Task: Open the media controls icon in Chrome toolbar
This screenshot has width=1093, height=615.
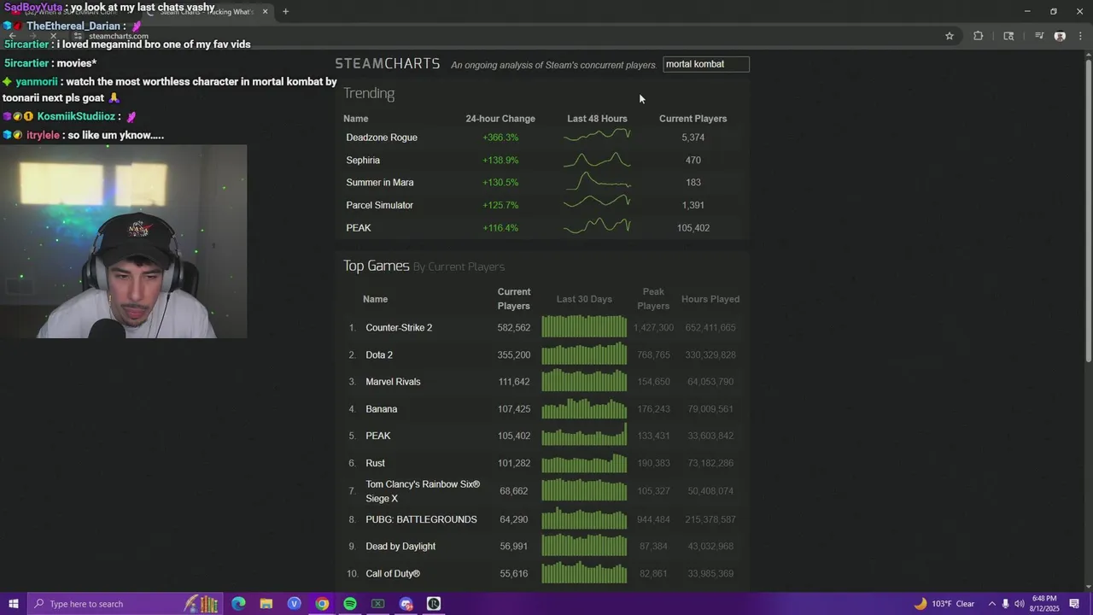Action: pyautogui.click(x=1039, y=36)
